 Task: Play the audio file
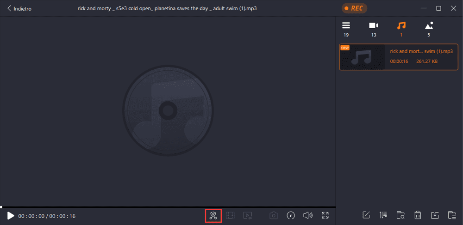[x=11, y=216]
